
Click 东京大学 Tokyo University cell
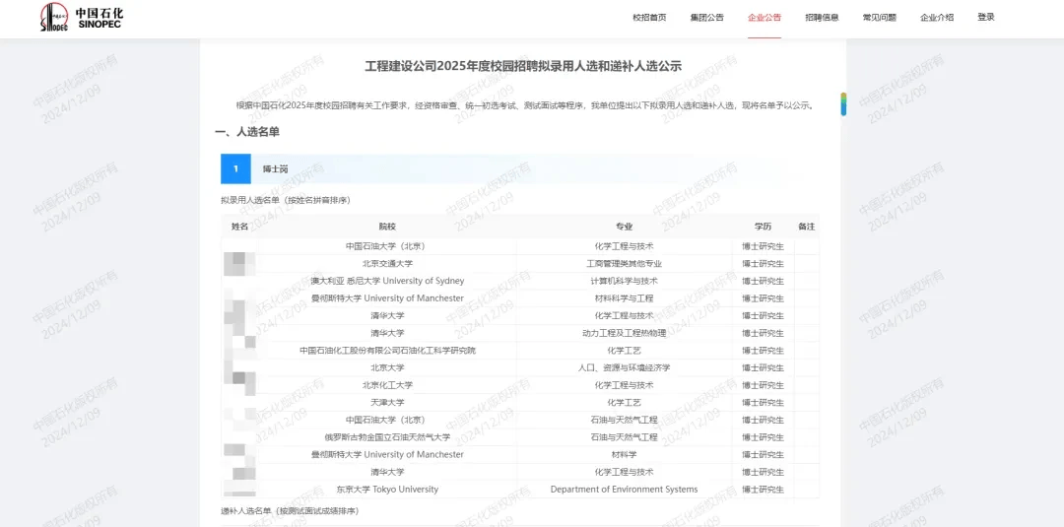387,489
